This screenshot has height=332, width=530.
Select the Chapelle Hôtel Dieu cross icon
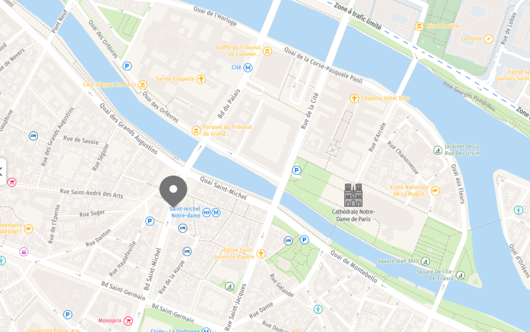(x=354, y=98)
